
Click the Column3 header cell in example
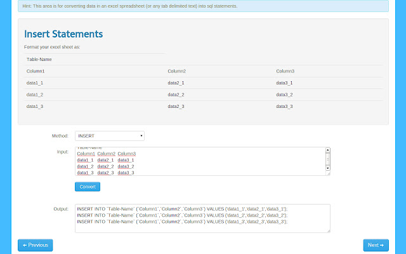tap(285, 71)
